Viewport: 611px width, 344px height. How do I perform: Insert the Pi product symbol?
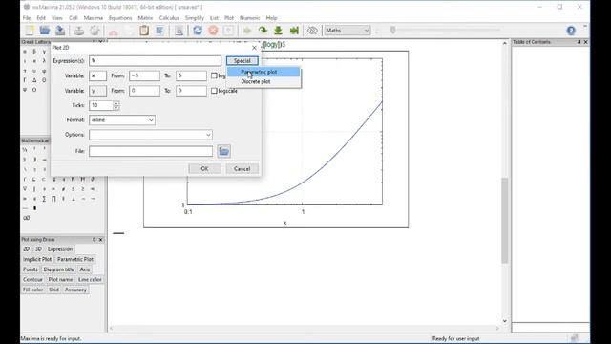[x=53, y=199]
